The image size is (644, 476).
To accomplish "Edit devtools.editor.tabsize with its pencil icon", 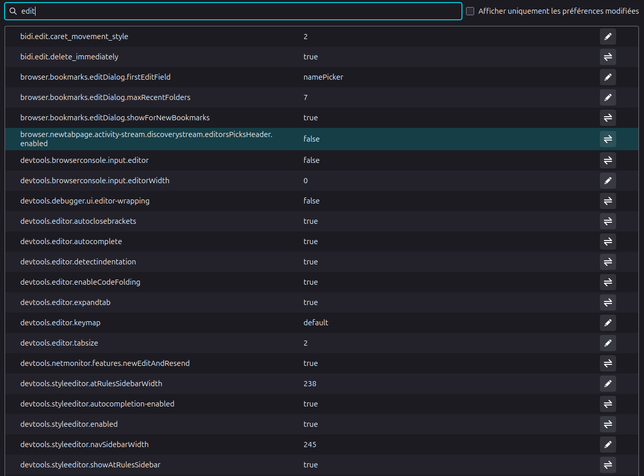I will coord(607,343).
